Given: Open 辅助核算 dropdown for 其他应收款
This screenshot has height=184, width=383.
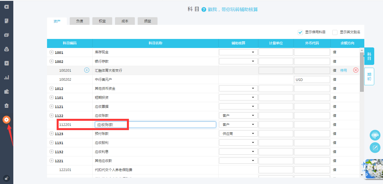Looking at the screenshot, I should click(x=238, y=161).
